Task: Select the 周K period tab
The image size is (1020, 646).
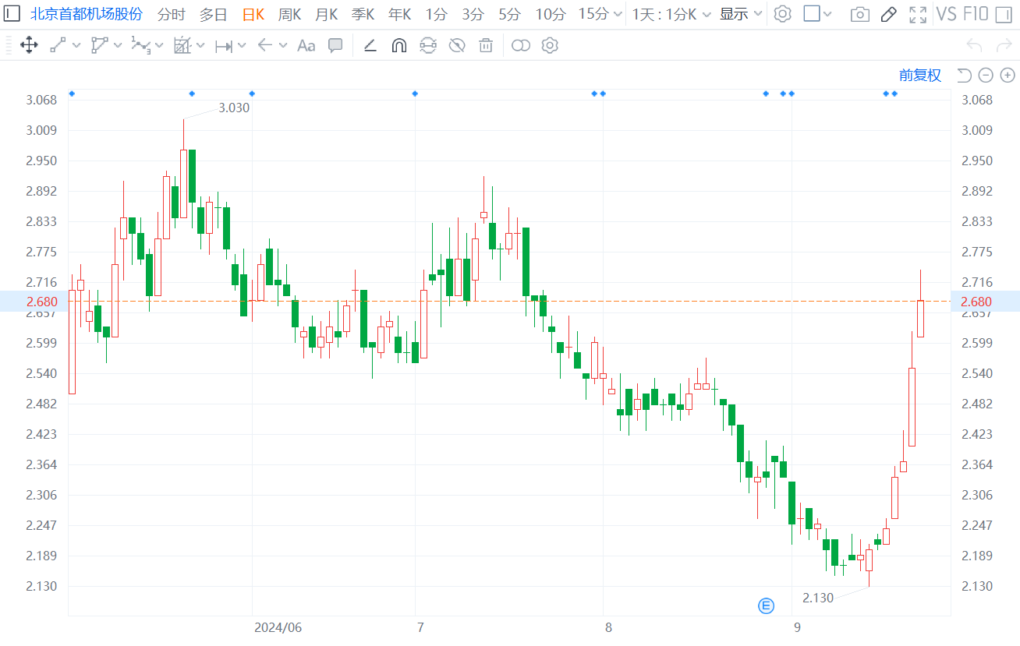Action: [x=290, y=14]
